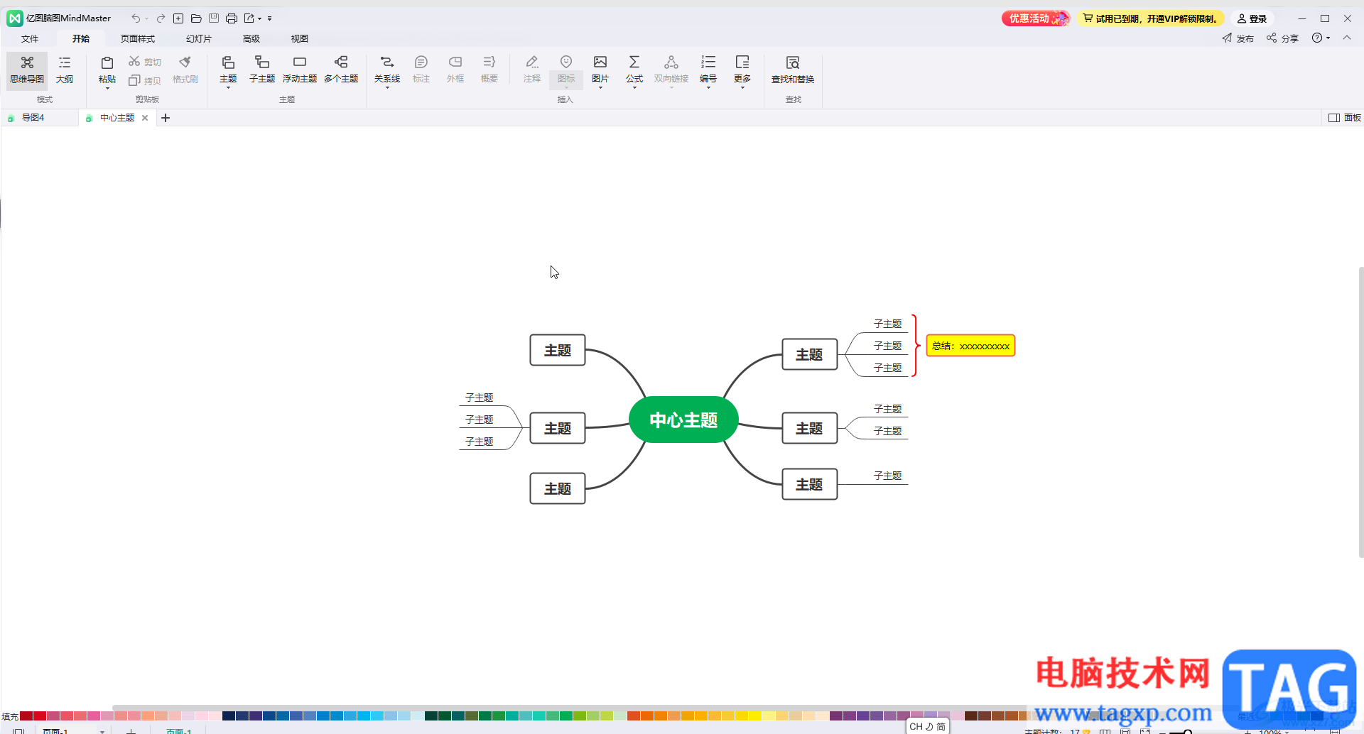The height and width of the screenshot is (734, 1364).
Task: Open the promotion (优惠活动) banner
Action: point(1036,18)
